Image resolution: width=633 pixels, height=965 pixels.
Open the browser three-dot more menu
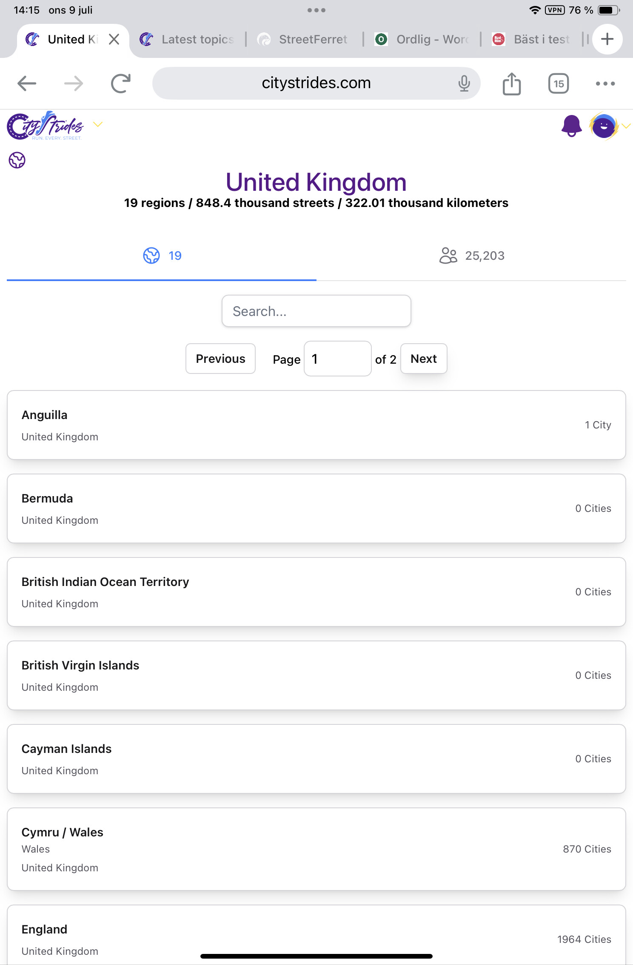(605, 83)
